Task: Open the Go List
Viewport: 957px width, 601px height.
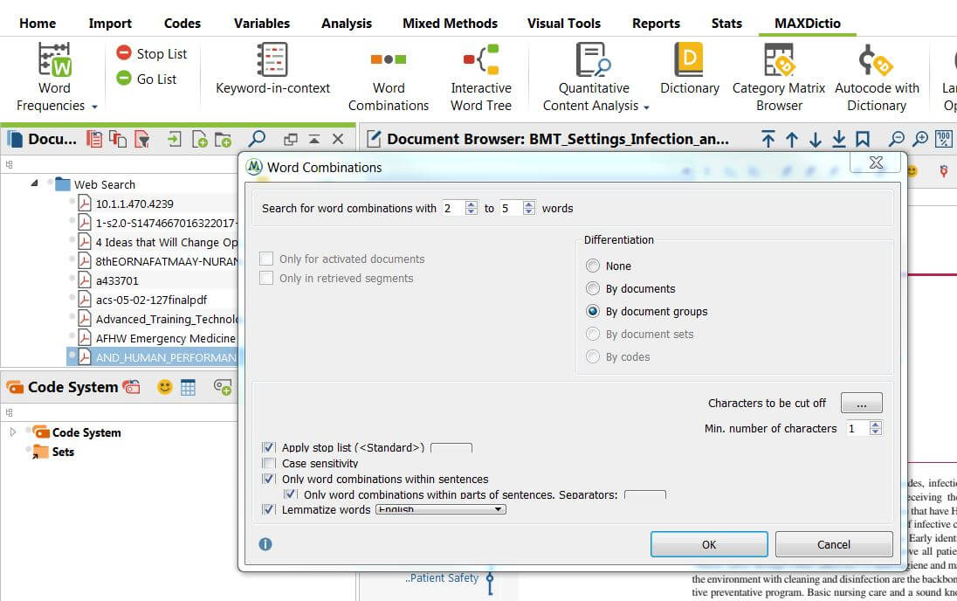Action: [x=147, y=79]
